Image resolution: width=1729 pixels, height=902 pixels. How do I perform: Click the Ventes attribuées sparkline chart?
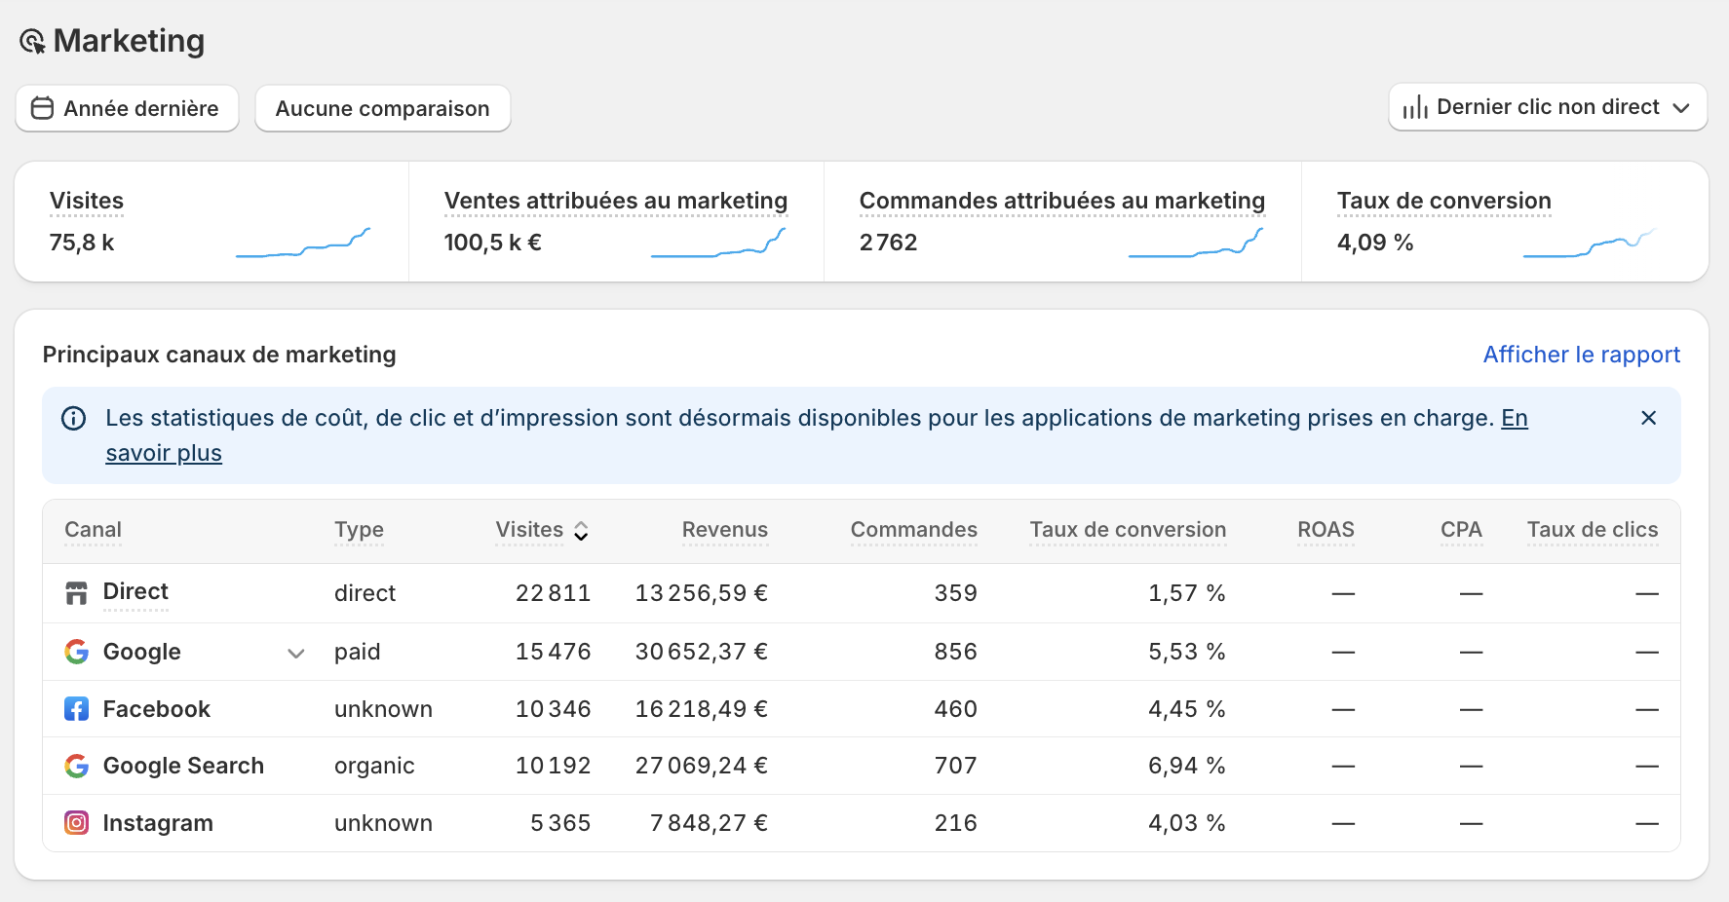(718, 244)
